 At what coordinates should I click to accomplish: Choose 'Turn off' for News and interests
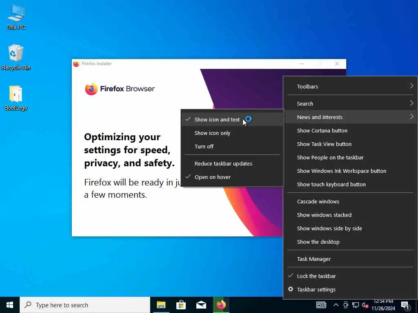pos(232,146)
